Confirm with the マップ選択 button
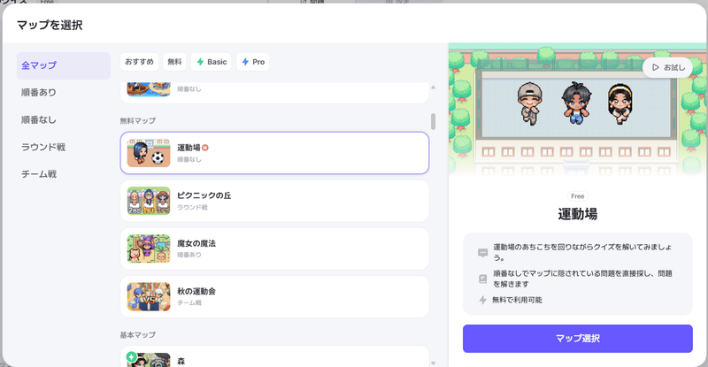Screen dimensions: 708x367 click(x=578, y=339)
